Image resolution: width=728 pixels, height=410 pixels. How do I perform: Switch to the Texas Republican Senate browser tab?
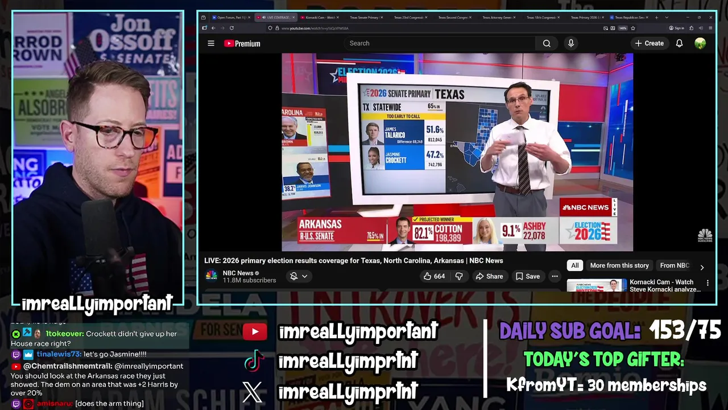pyautogui.click(x=630, y=17)
